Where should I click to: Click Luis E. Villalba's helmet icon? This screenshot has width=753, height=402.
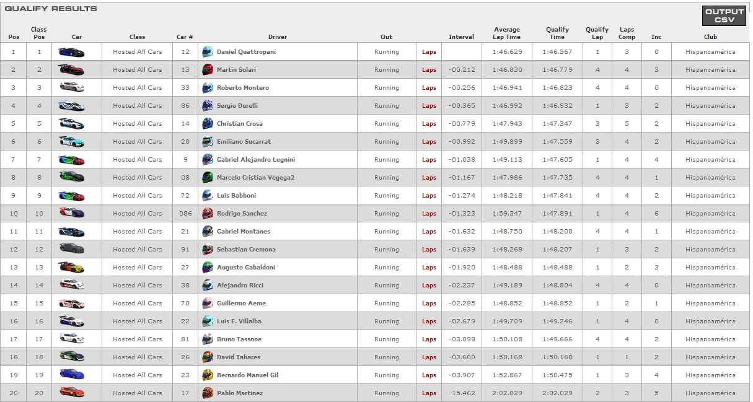click(x=208, y=321)
